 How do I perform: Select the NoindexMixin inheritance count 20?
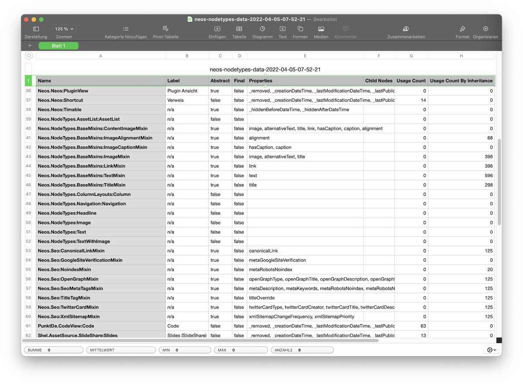461,269
